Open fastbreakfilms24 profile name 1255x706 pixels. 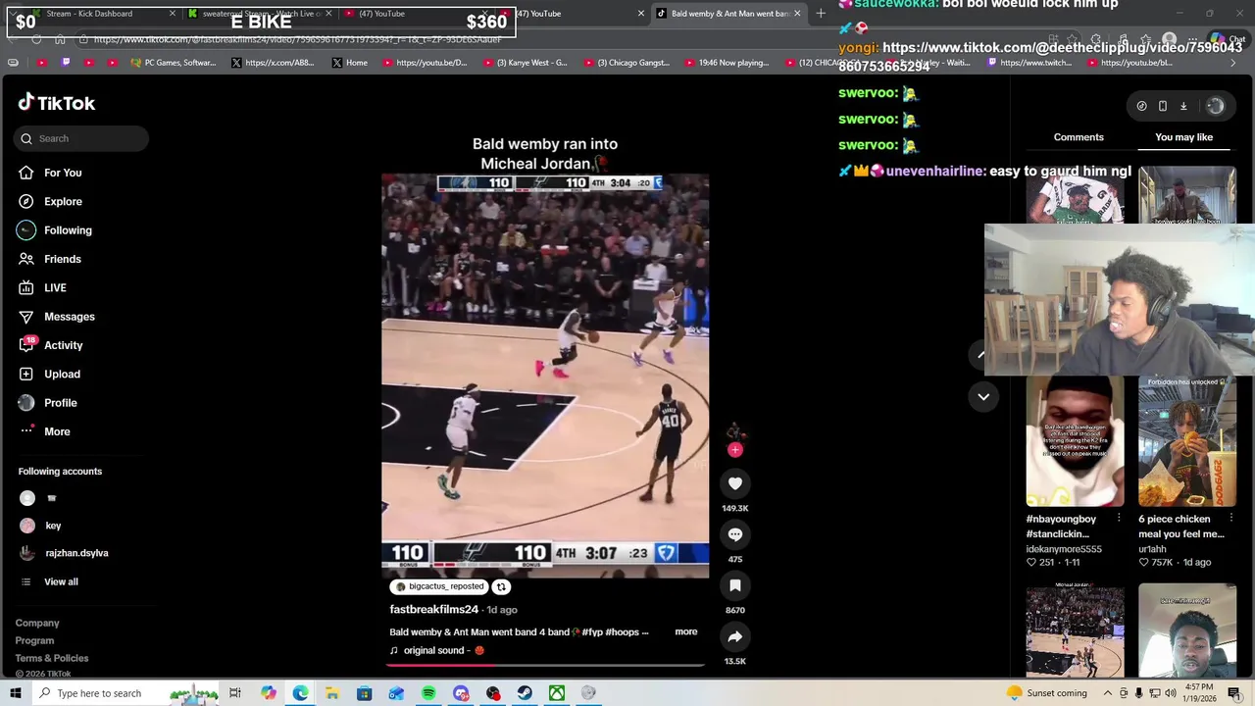[x=433, y=609]
